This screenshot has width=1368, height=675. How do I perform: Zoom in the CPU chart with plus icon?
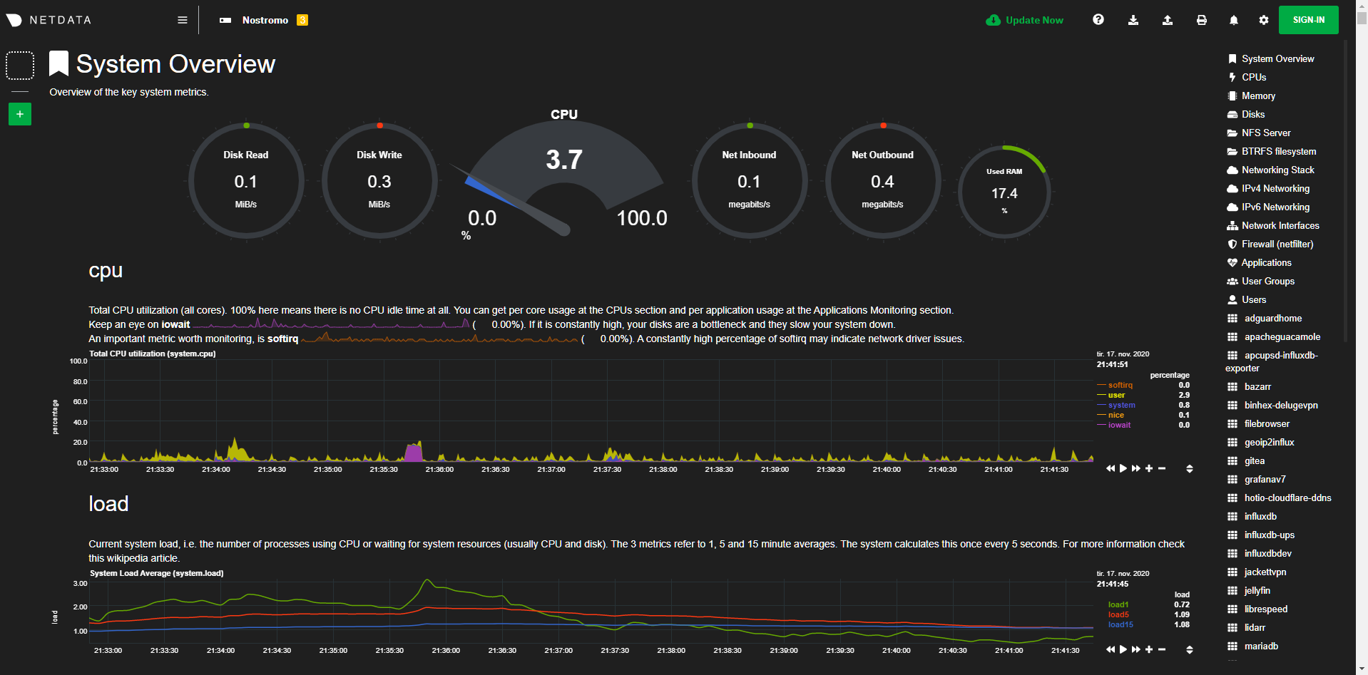click(1148, 468)
